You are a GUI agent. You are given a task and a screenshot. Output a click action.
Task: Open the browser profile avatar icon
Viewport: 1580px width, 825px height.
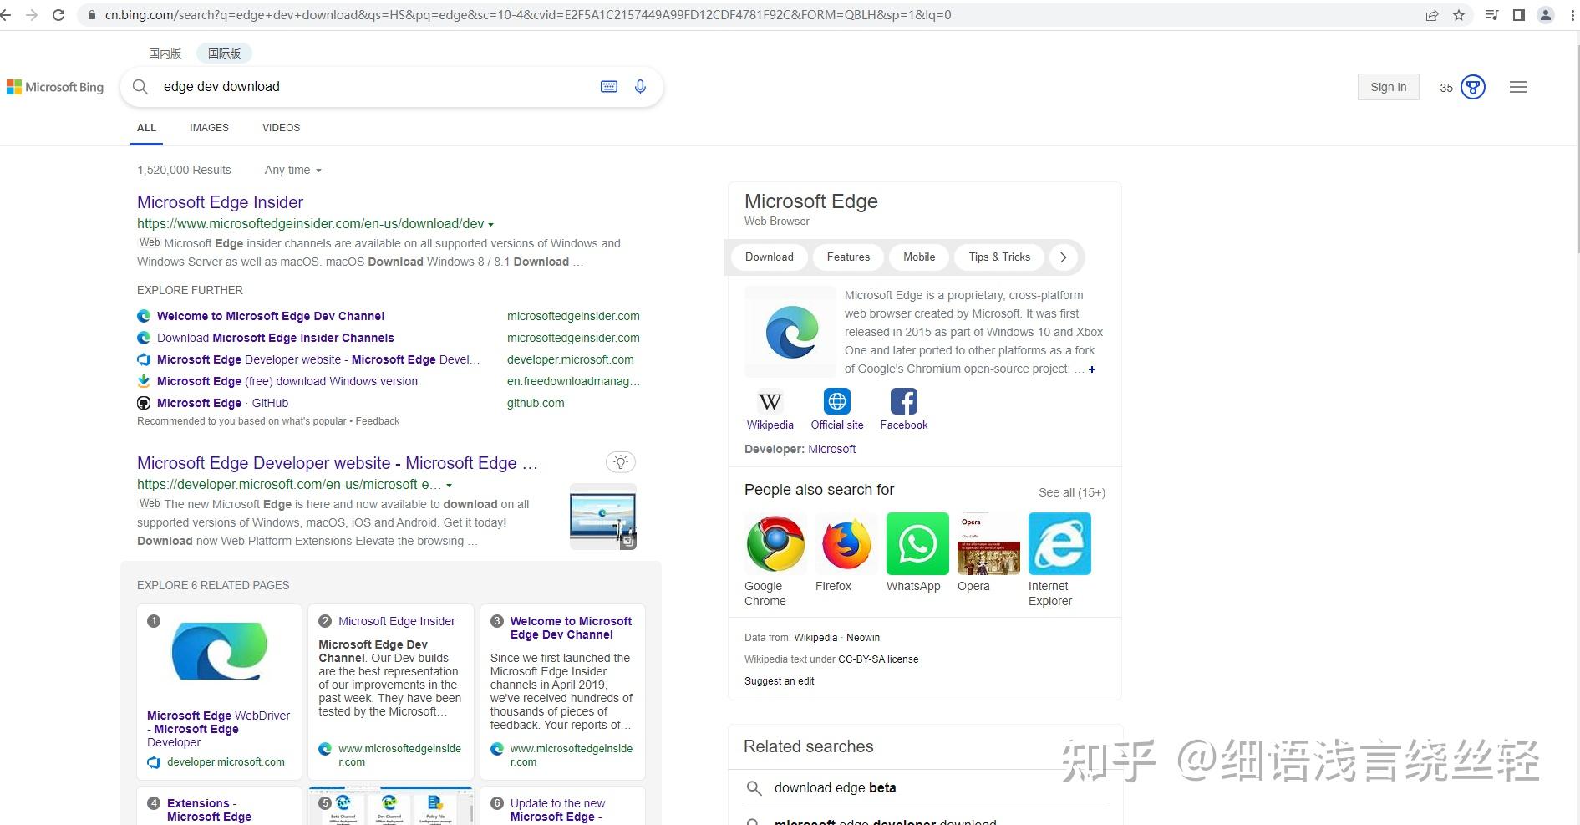pos(1546,15)
